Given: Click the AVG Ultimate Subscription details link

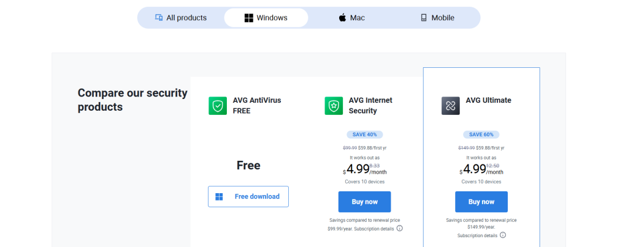Looking at the screenshot, I should pyautogui.click(x=477, y=236).
